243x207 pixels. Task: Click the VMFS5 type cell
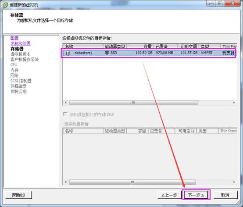click(207, 53)
